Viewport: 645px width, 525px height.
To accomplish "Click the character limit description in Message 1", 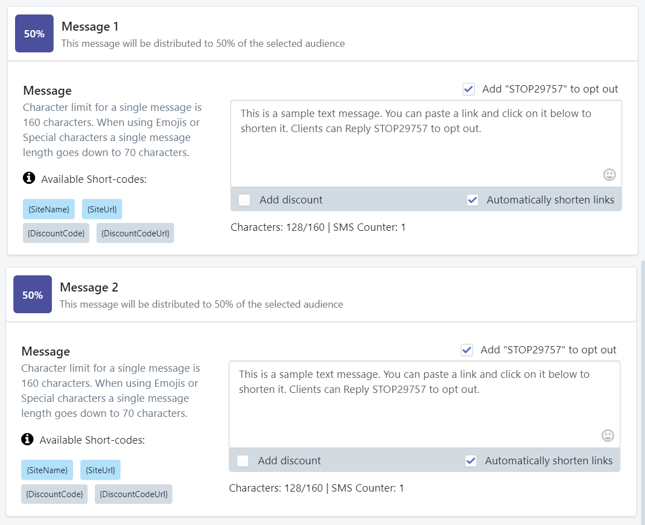I will [112, 130].
